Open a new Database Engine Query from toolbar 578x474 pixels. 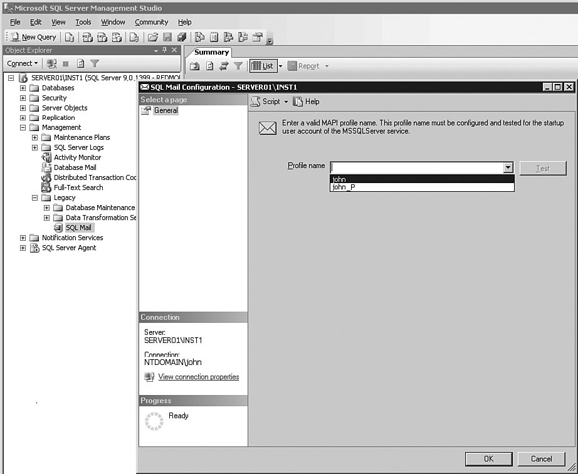pos(70,37)
